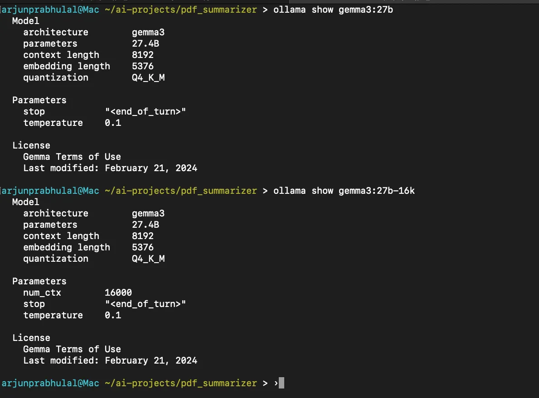Viewport: 539px width, 398px height.
Task: Click the cursor block at the empty prompt
Action: pos(282,383)
